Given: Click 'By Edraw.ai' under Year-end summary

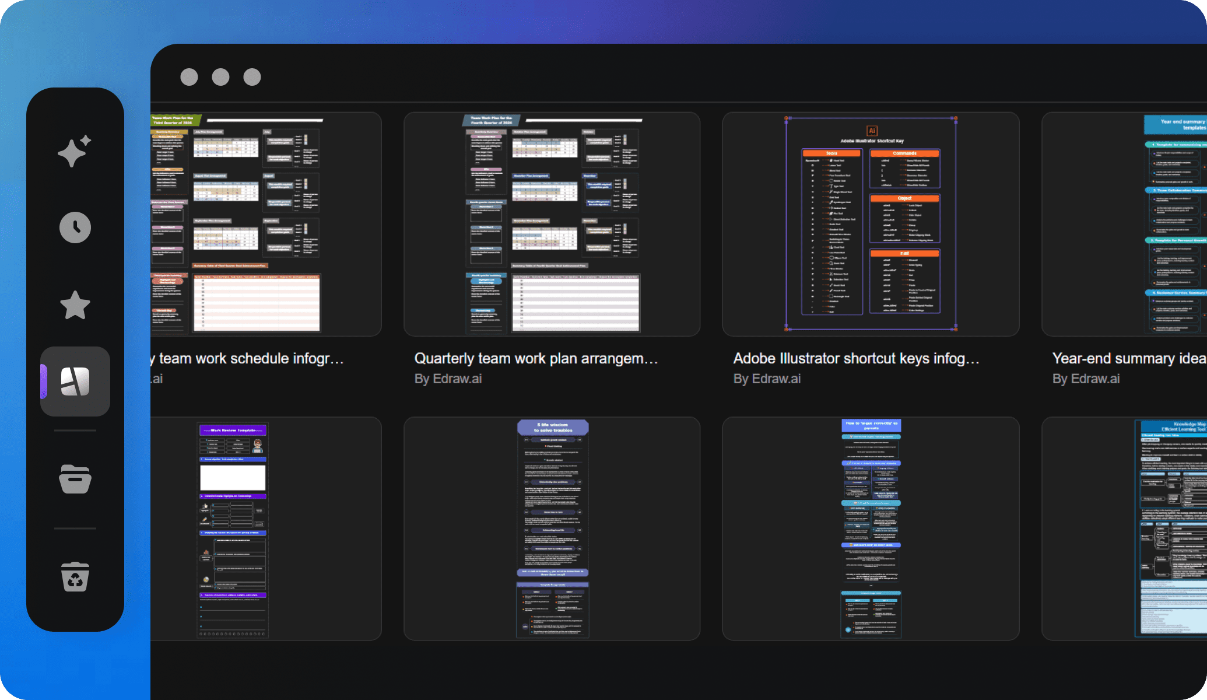Looking at the screenshot, I should click(1086, 379).
